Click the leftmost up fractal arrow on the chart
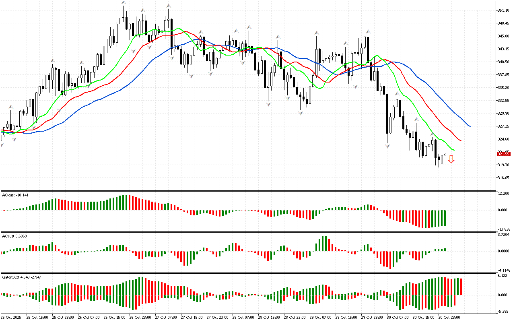 [x=11, y=107]
